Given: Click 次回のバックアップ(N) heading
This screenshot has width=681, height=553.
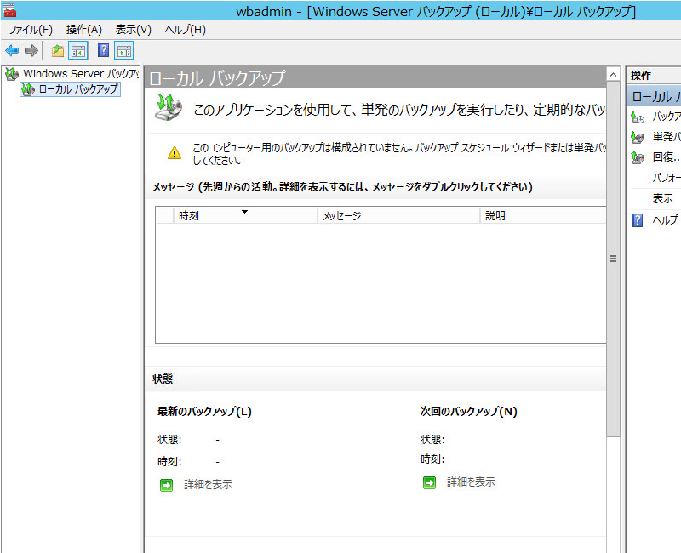Looking at the screenshot, I should [469, 411].
